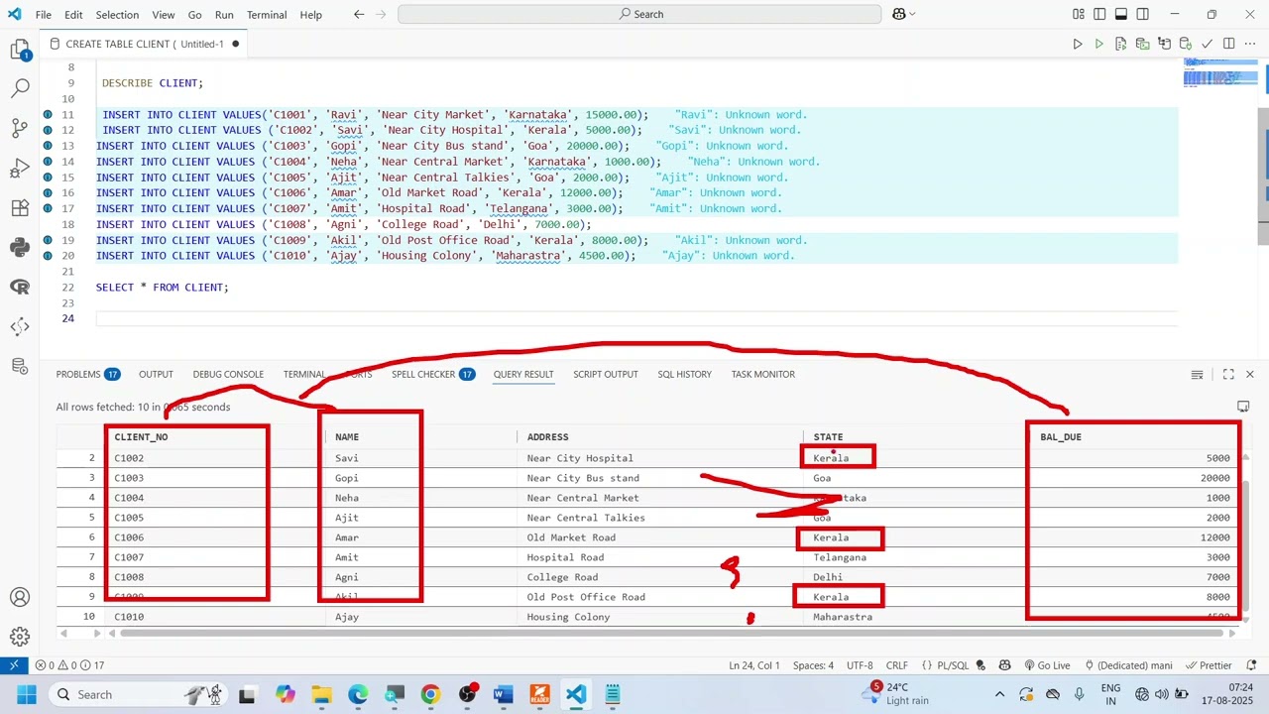The image size is (1269, 714).
Task: Sort by the ADDRESS column header
Action: coord(547,436)
